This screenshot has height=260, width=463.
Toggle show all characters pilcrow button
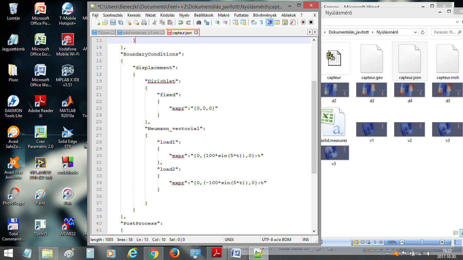click(x=261, y=23)
